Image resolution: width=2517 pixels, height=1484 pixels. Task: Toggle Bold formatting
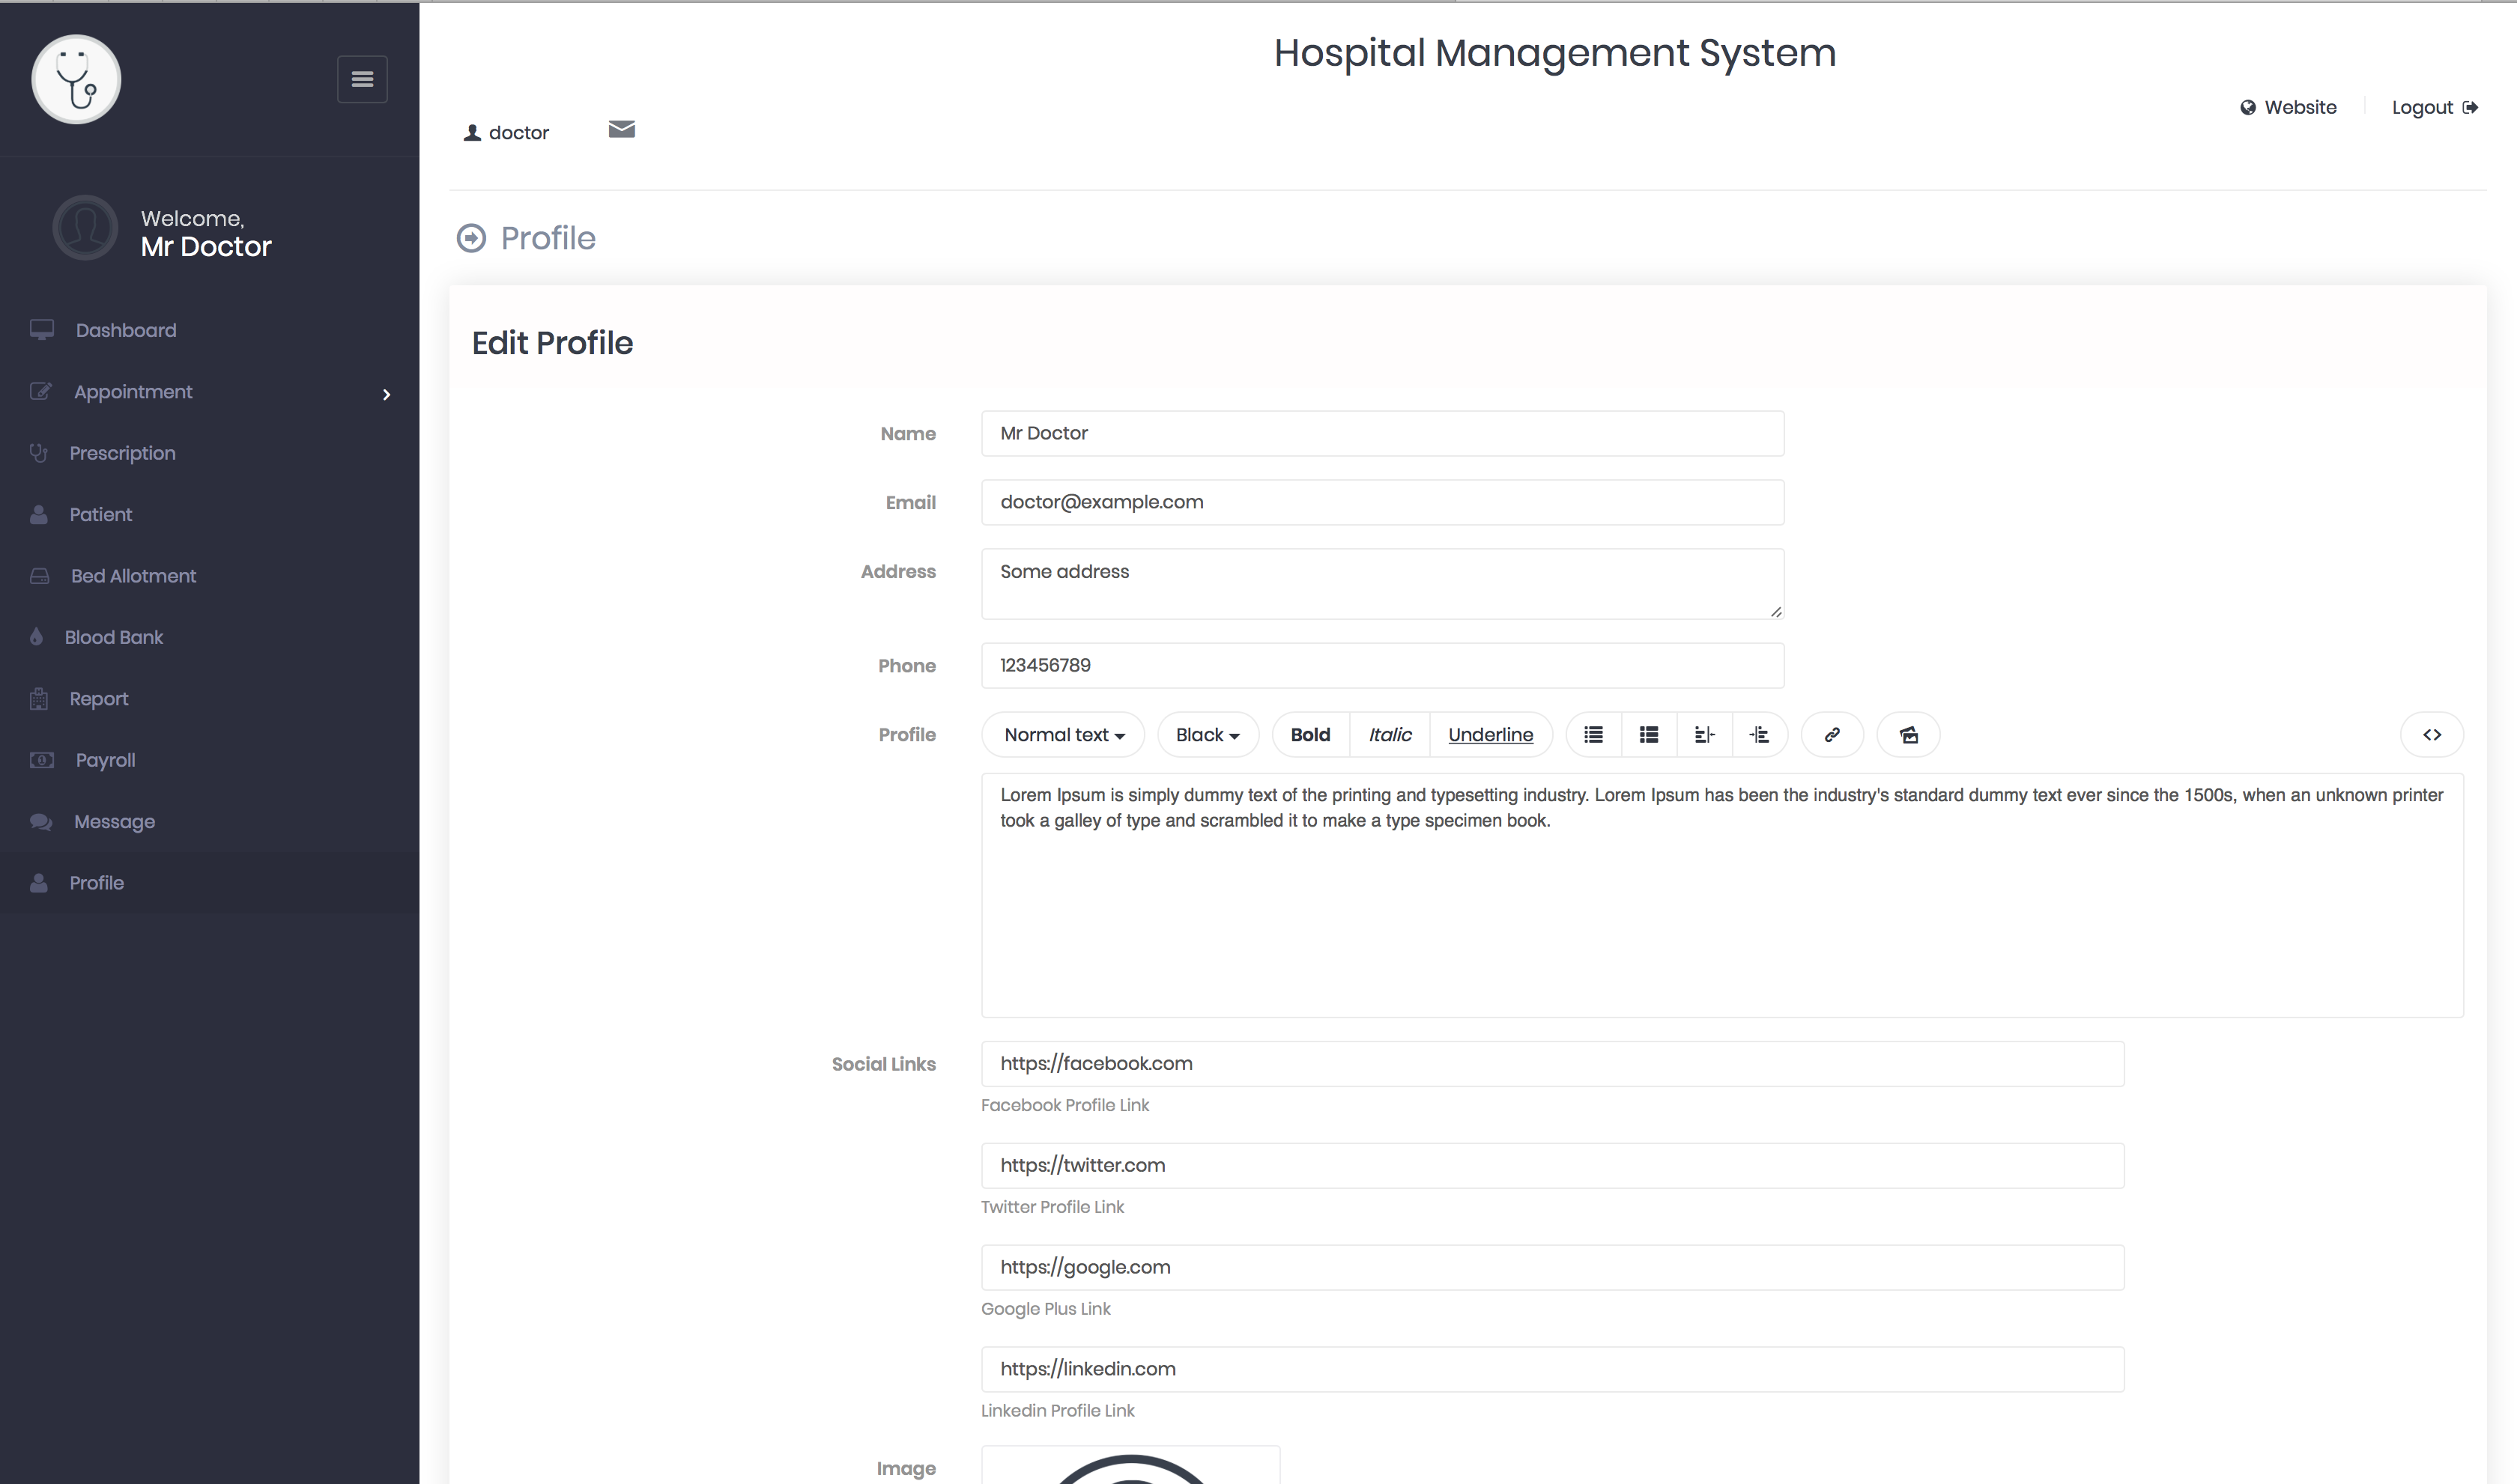click(x=1310, y=735)
